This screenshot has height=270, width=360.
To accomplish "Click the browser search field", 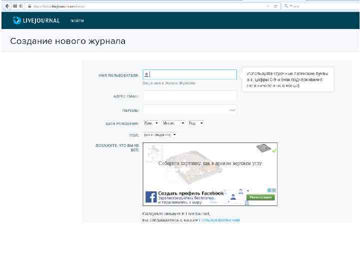I will [320, 6].
